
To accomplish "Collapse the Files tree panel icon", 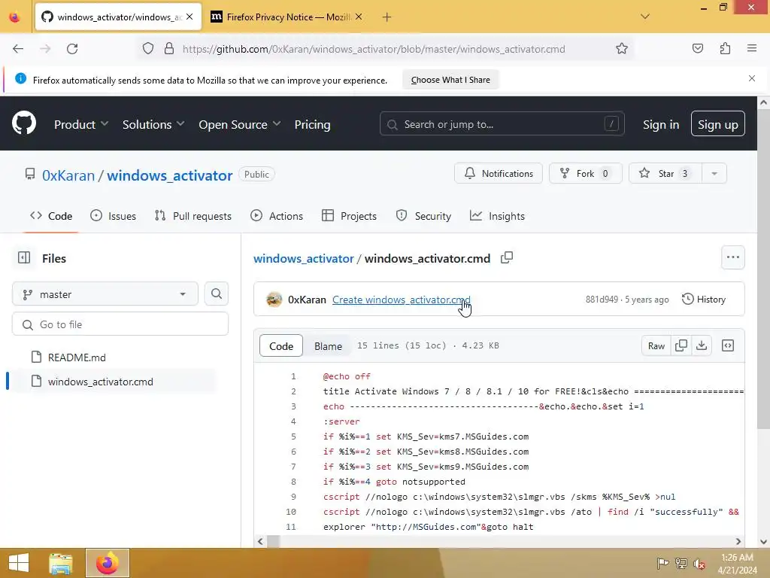I will [x=24, y=257].
